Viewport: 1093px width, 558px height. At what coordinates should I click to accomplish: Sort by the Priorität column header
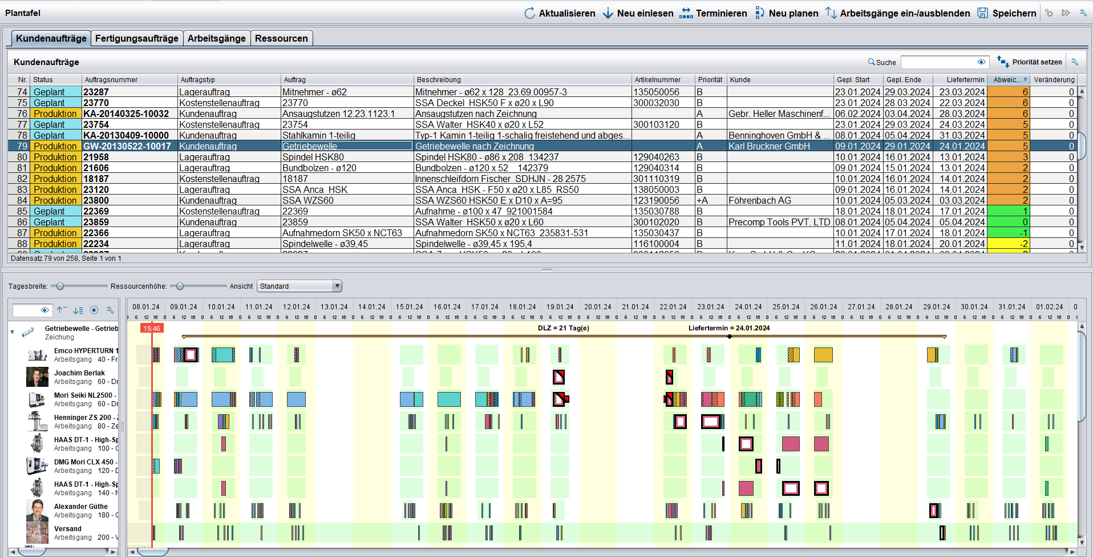710,79
